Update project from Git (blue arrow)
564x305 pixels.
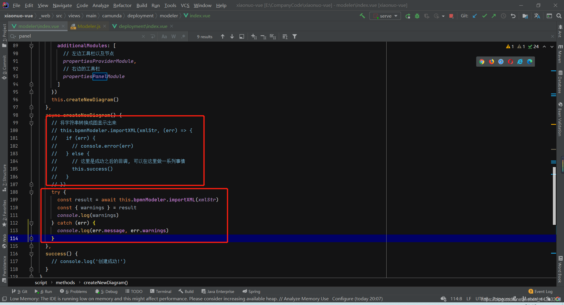coord(475,16)
